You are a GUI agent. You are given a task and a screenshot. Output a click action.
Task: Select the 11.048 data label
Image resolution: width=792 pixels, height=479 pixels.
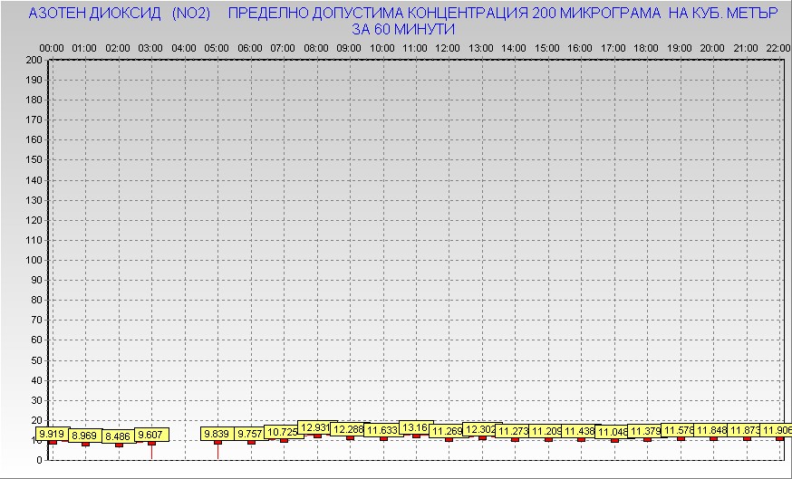pos(613,432)
